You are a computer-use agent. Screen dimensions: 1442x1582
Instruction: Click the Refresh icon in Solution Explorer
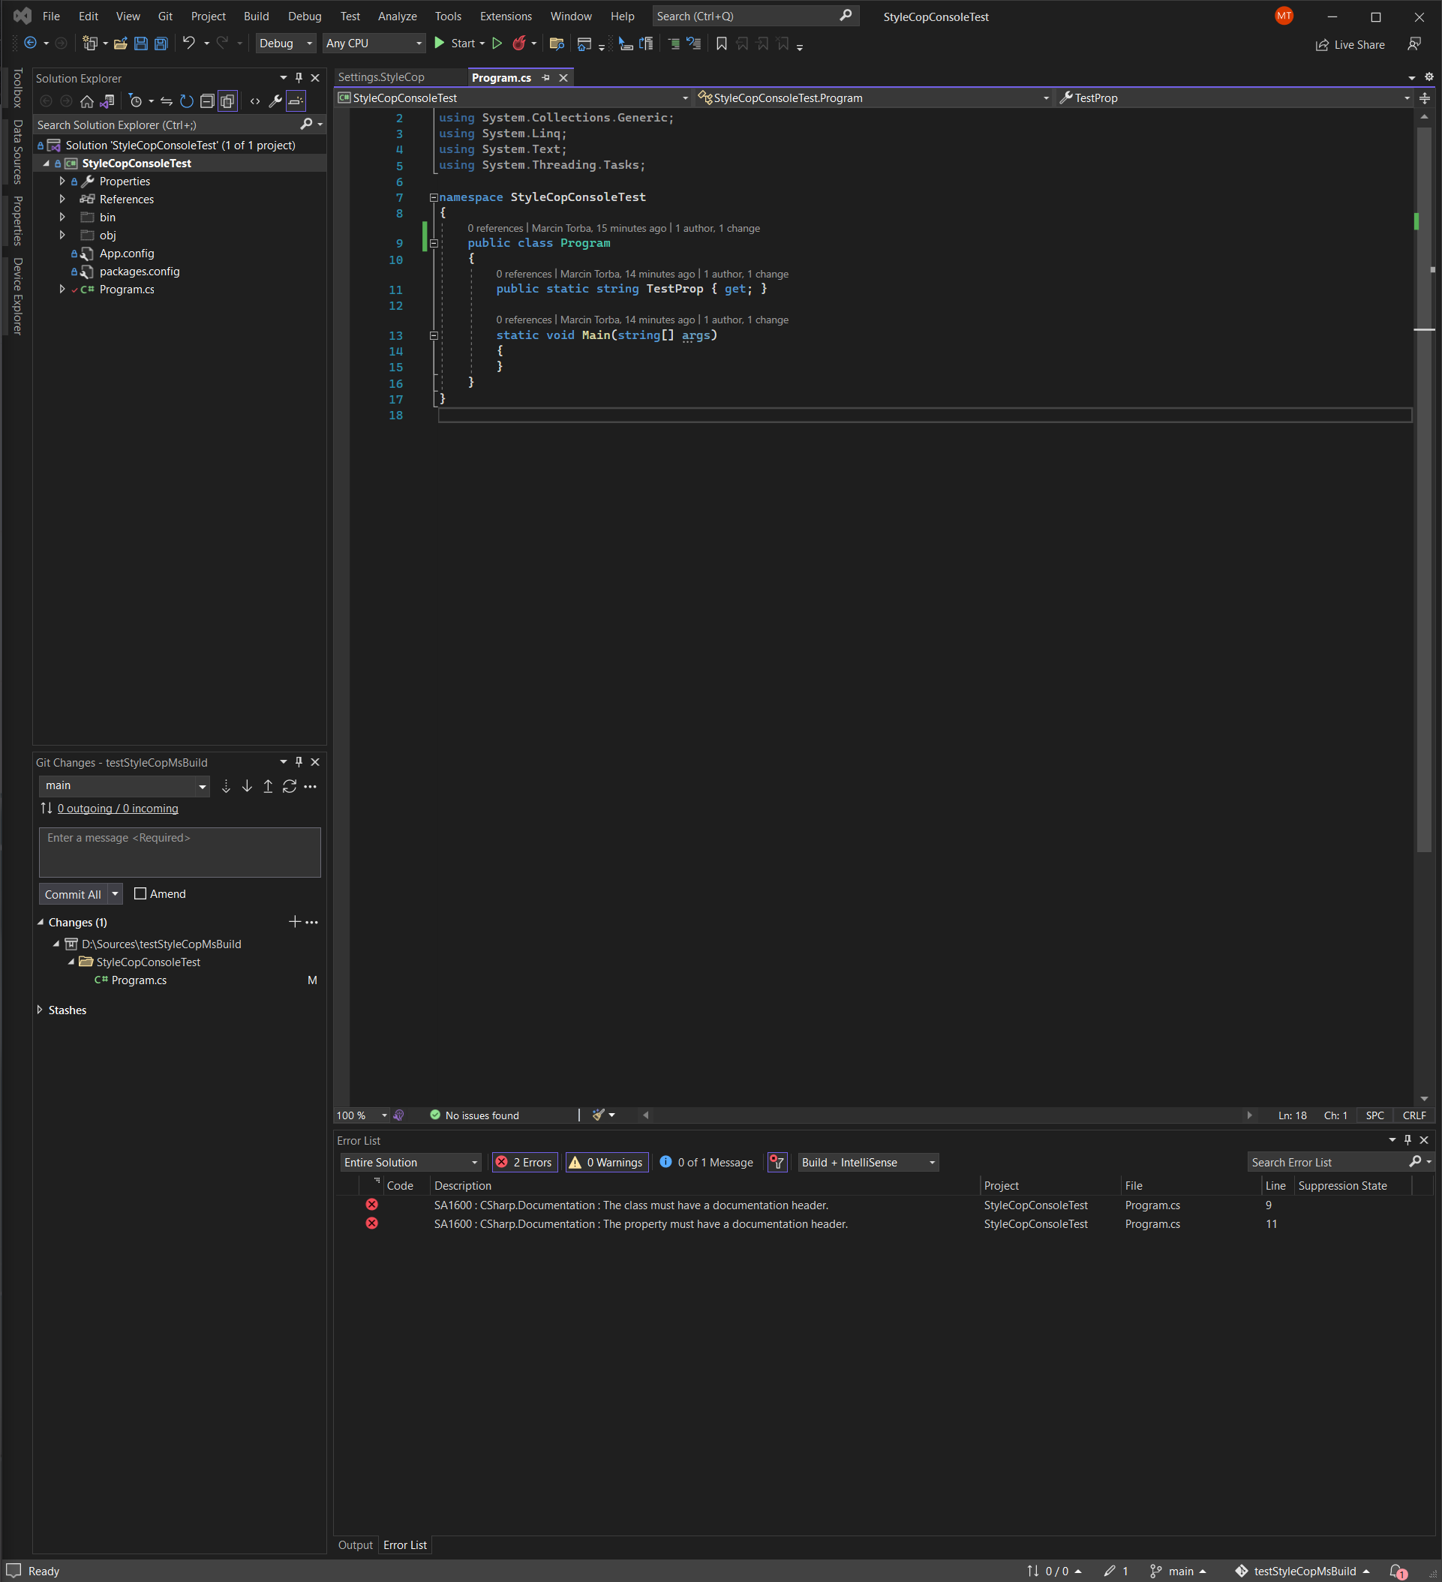(x=186, y=101)
